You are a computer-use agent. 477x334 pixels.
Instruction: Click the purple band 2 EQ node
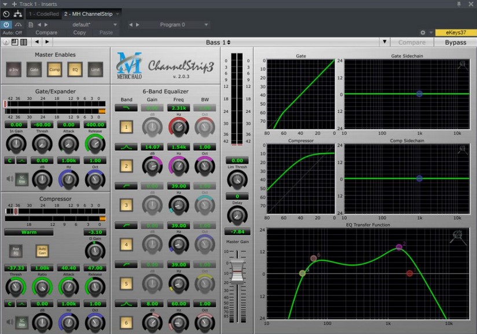click(x=399, y=247)
